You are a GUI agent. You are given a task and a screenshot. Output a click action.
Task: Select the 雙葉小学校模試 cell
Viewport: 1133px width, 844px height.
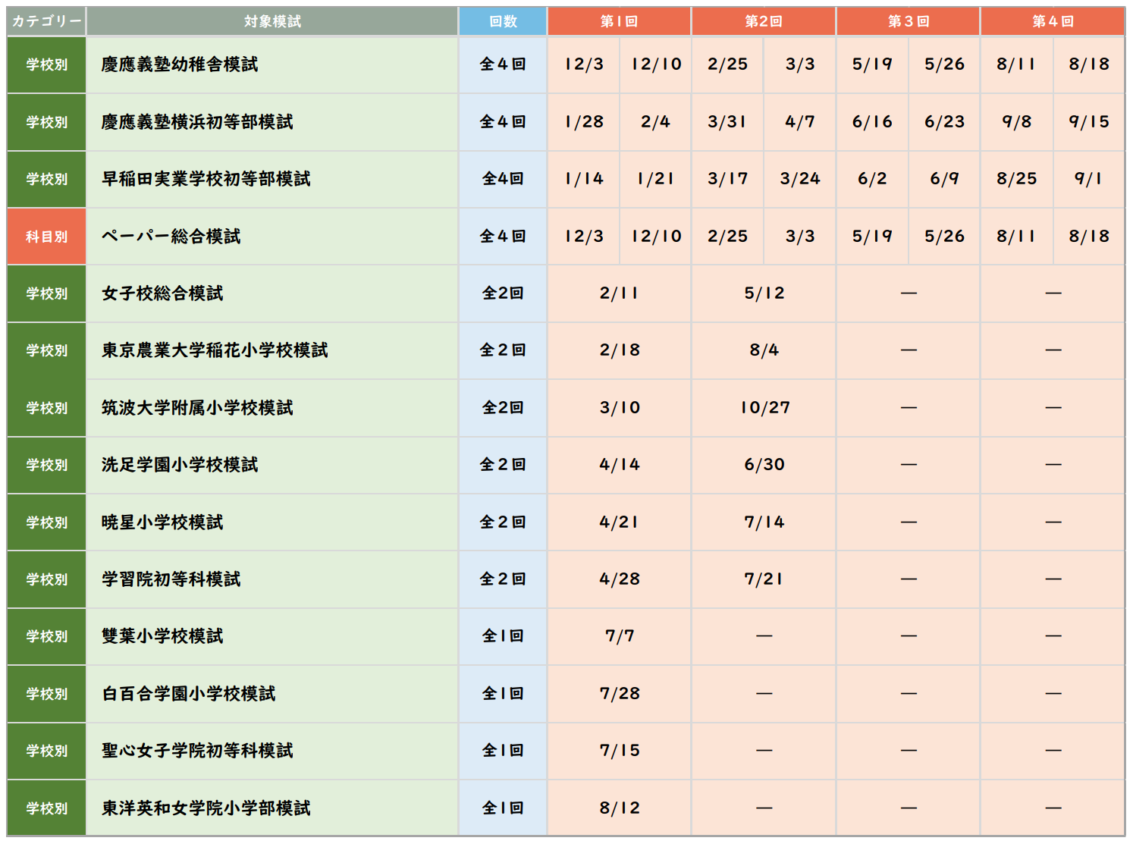[272, 636]
